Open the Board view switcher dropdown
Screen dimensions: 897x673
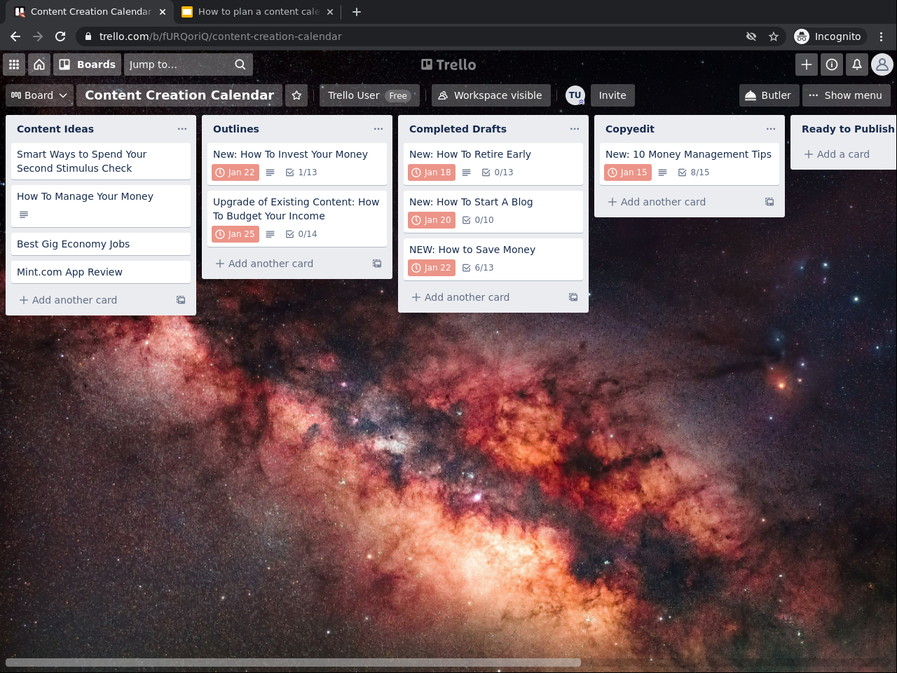pyautogui.click(x=39, y=95)
